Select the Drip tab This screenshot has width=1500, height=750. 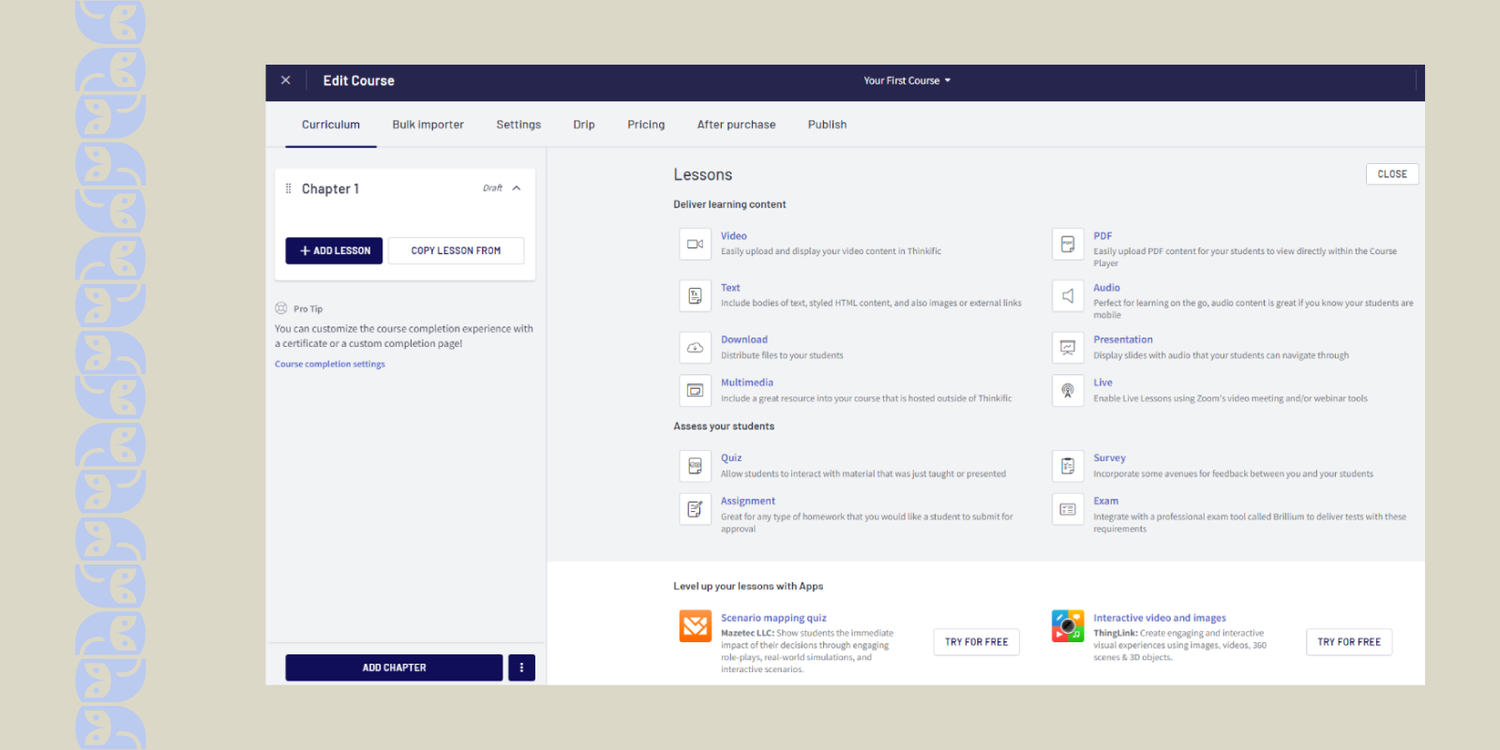tap(584, 125)
